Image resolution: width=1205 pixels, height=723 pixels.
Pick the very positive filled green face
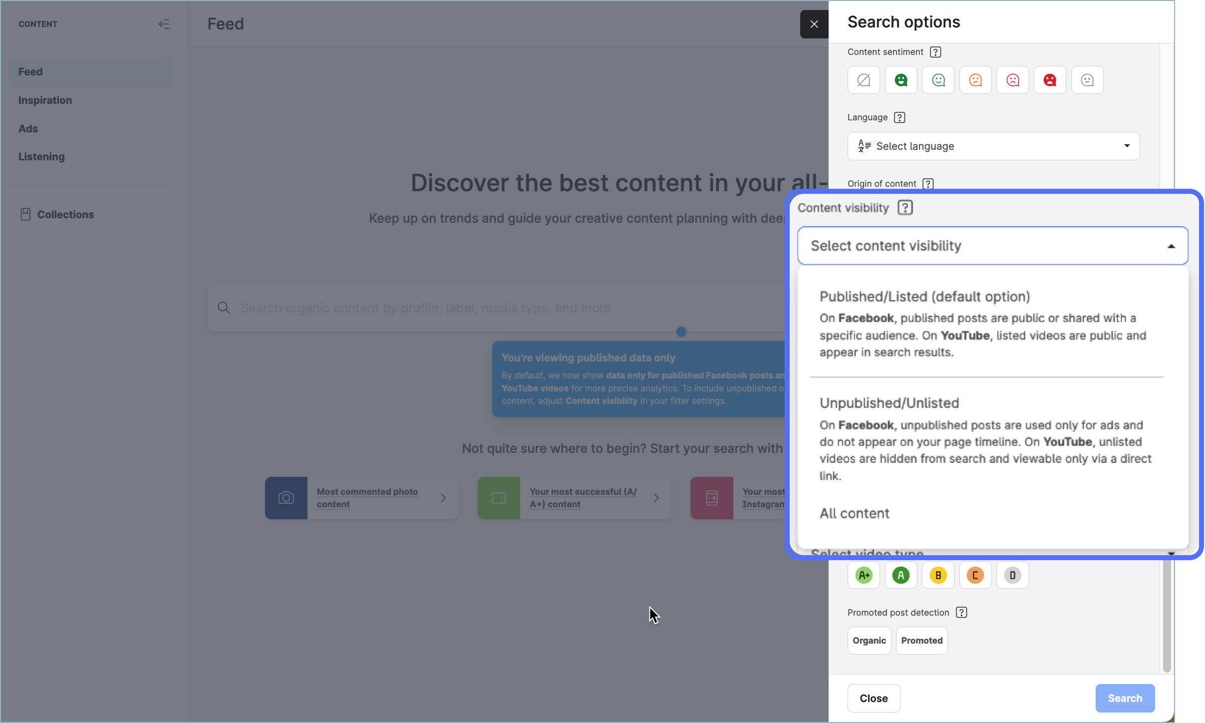pos(901,80)
